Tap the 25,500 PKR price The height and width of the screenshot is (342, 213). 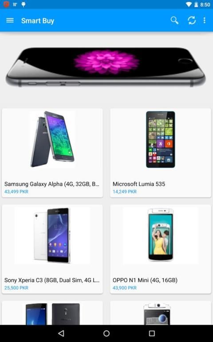point(16,288)
